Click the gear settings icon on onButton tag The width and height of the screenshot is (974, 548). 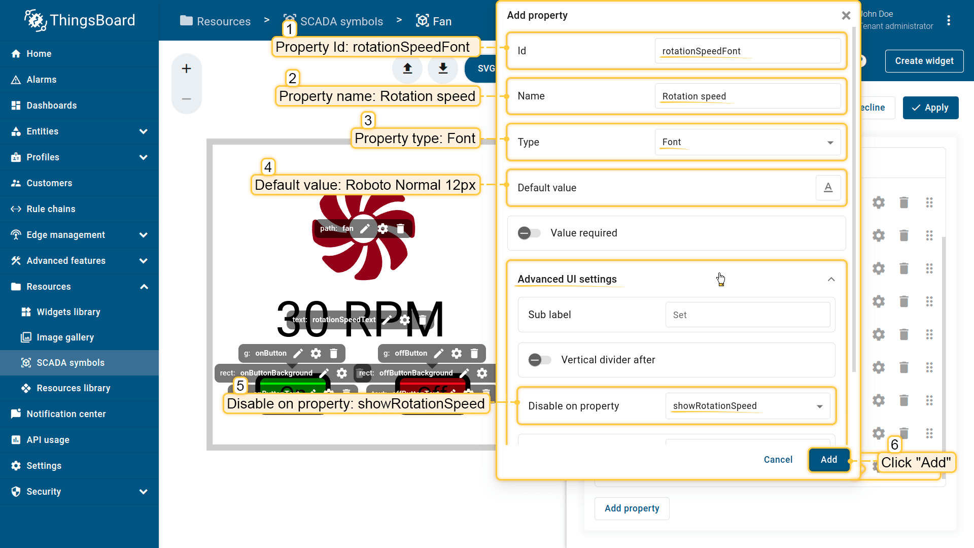(316, 353)
